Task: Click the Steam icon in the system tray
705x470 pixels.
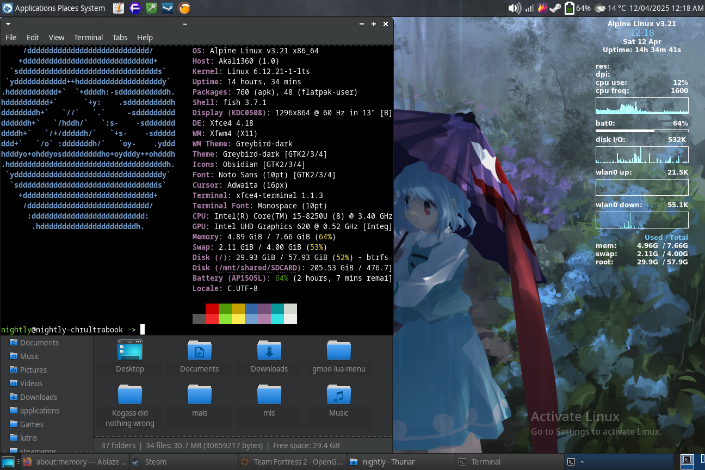Action: pyautogui.click(x=555, y=8)
